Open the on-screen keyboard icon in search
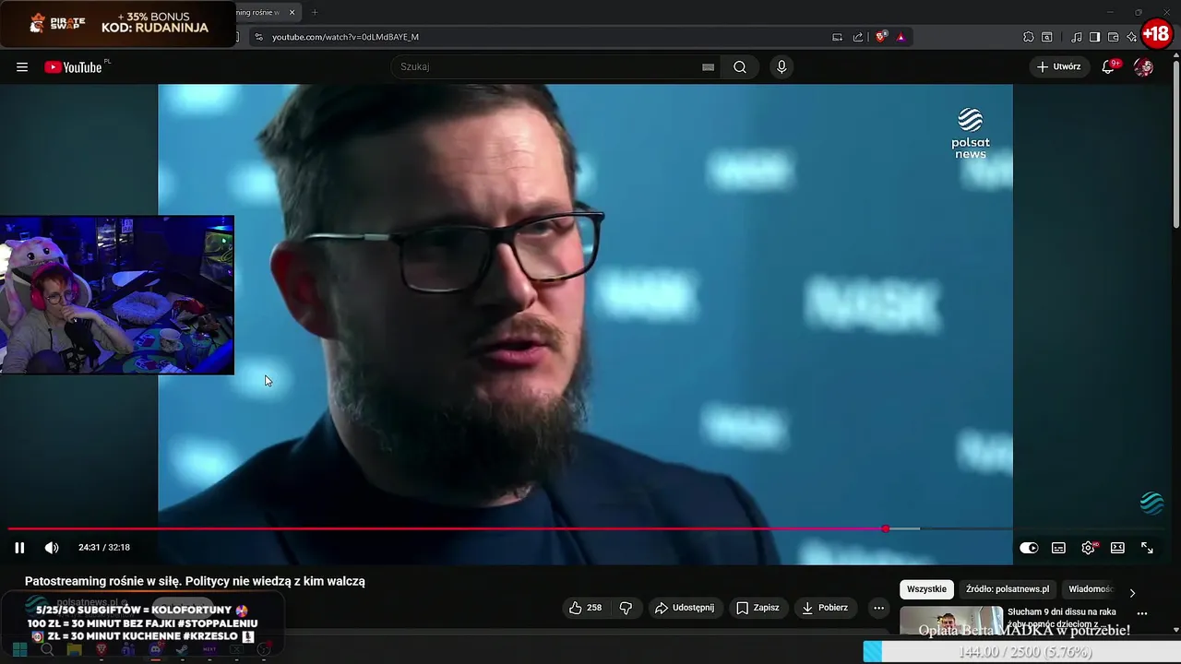This screenshot has height=664, width=1181. (x=709, y=66)
